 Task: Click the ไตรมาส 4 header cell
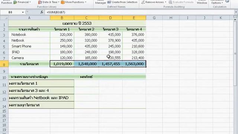pos(134,29)
